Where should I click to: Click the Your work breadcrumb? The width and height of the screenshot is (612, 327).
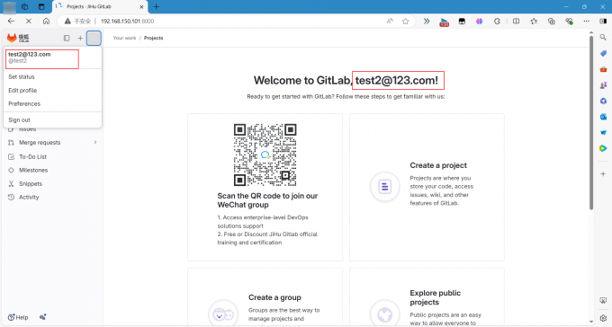(124, 39)
